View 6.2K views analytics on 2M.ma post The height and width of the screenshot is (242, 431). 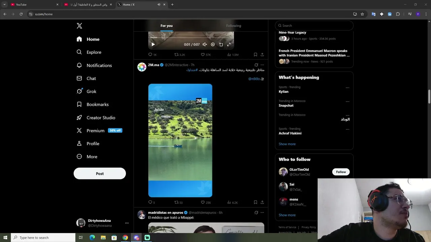pyautogui.click(x=232, y=202)
